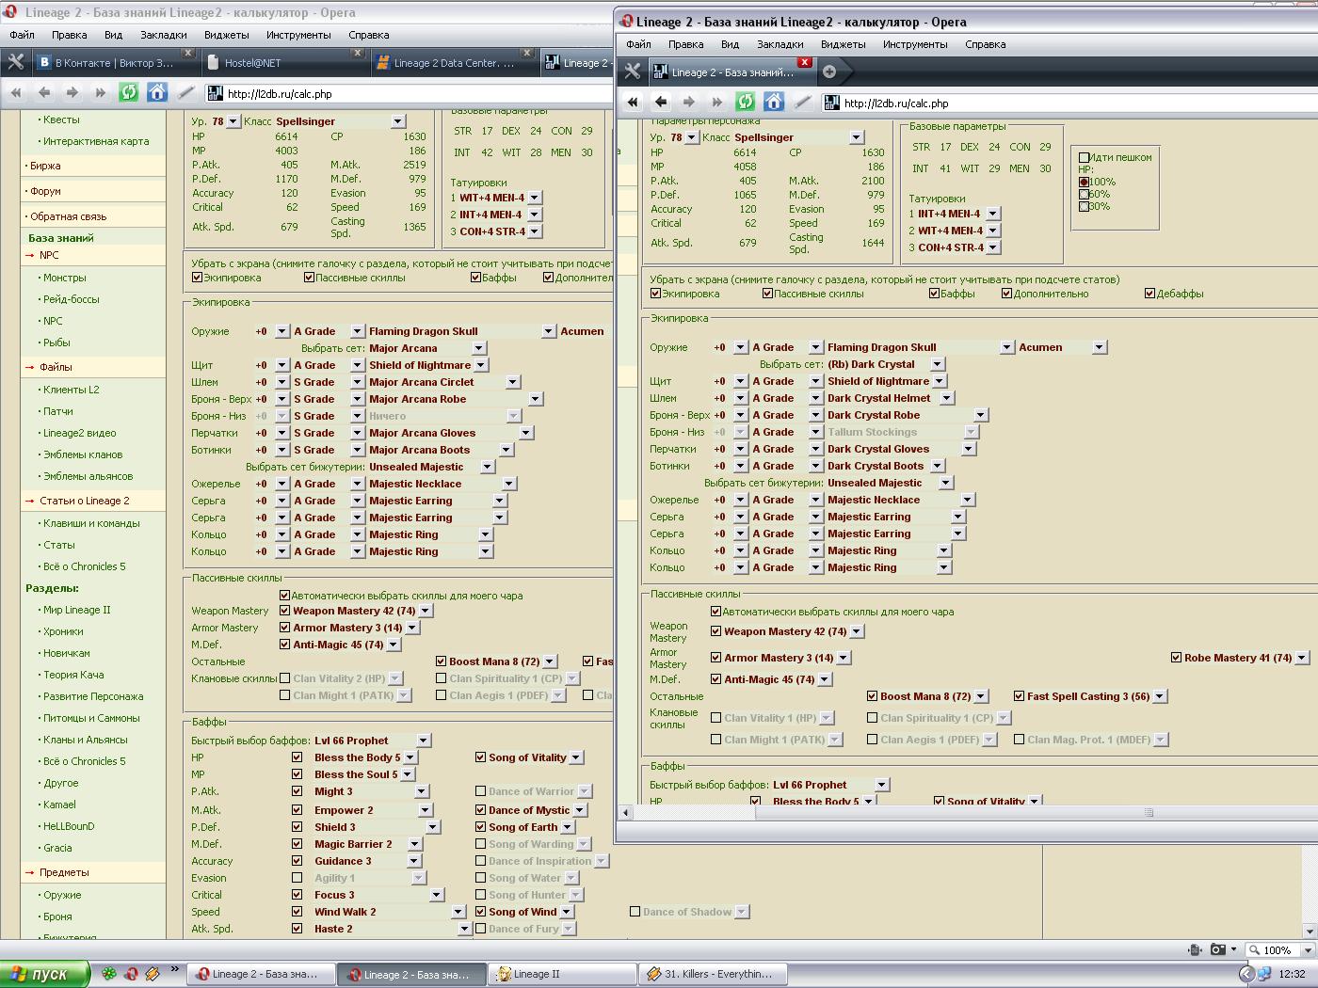Go to the home page in the back window
The height and width of the screenshot is (988, 1318).
click(157, 92)
